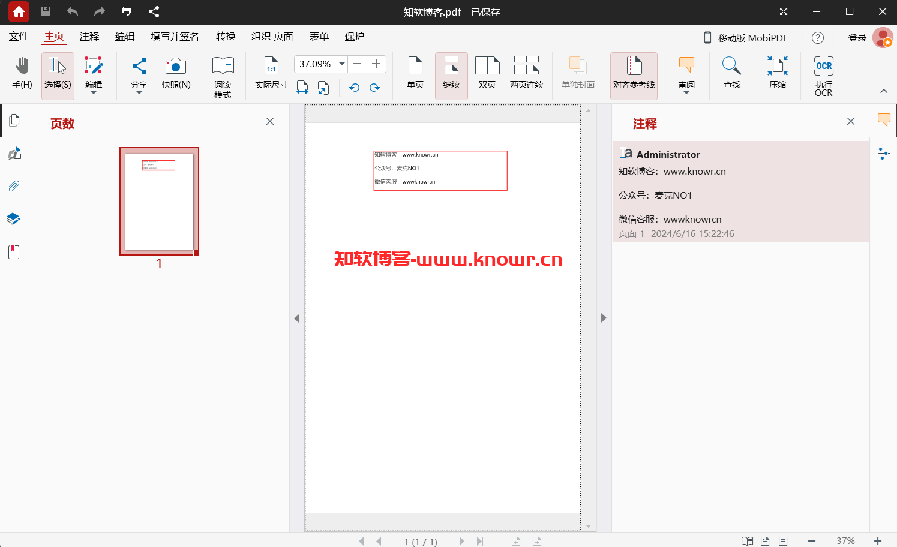Viewport: 897px width, 547px height.
Task: Fit page width icon
Action: (x=302, y=88)
